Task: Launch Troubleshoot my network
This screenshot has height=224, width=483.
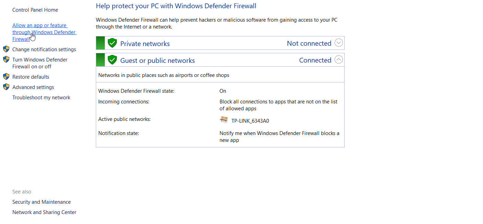Action: point(41,98)
